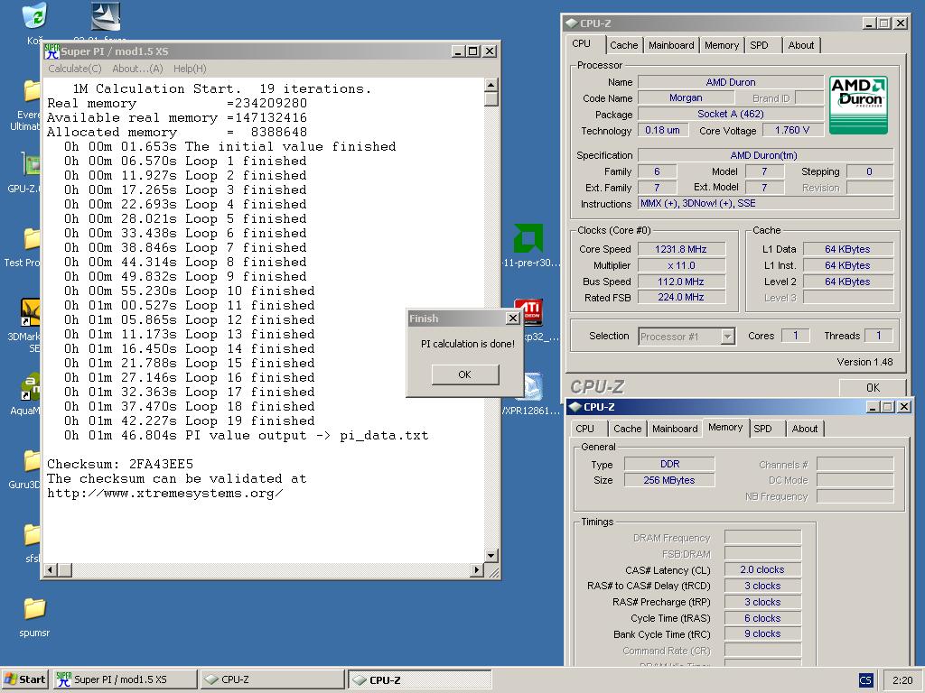This screenshot has width=925, height=693.
Task: Click the Package field Socket A (462)
Action: (x=730, y=114)
